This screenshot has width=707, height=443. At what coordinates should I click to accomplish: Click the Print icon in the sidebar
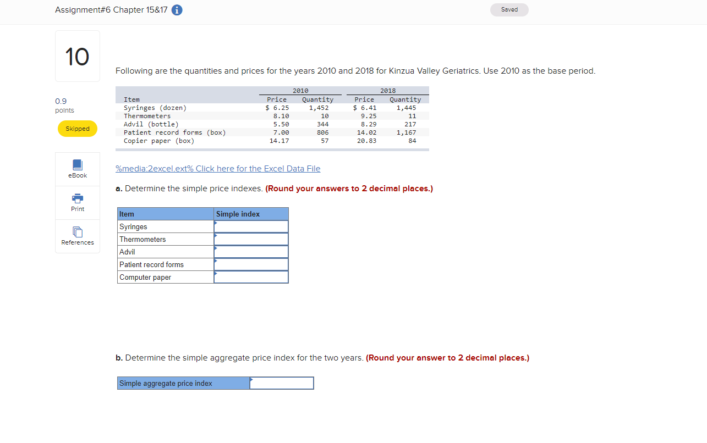pyautogui.click(x=77, y=202)
